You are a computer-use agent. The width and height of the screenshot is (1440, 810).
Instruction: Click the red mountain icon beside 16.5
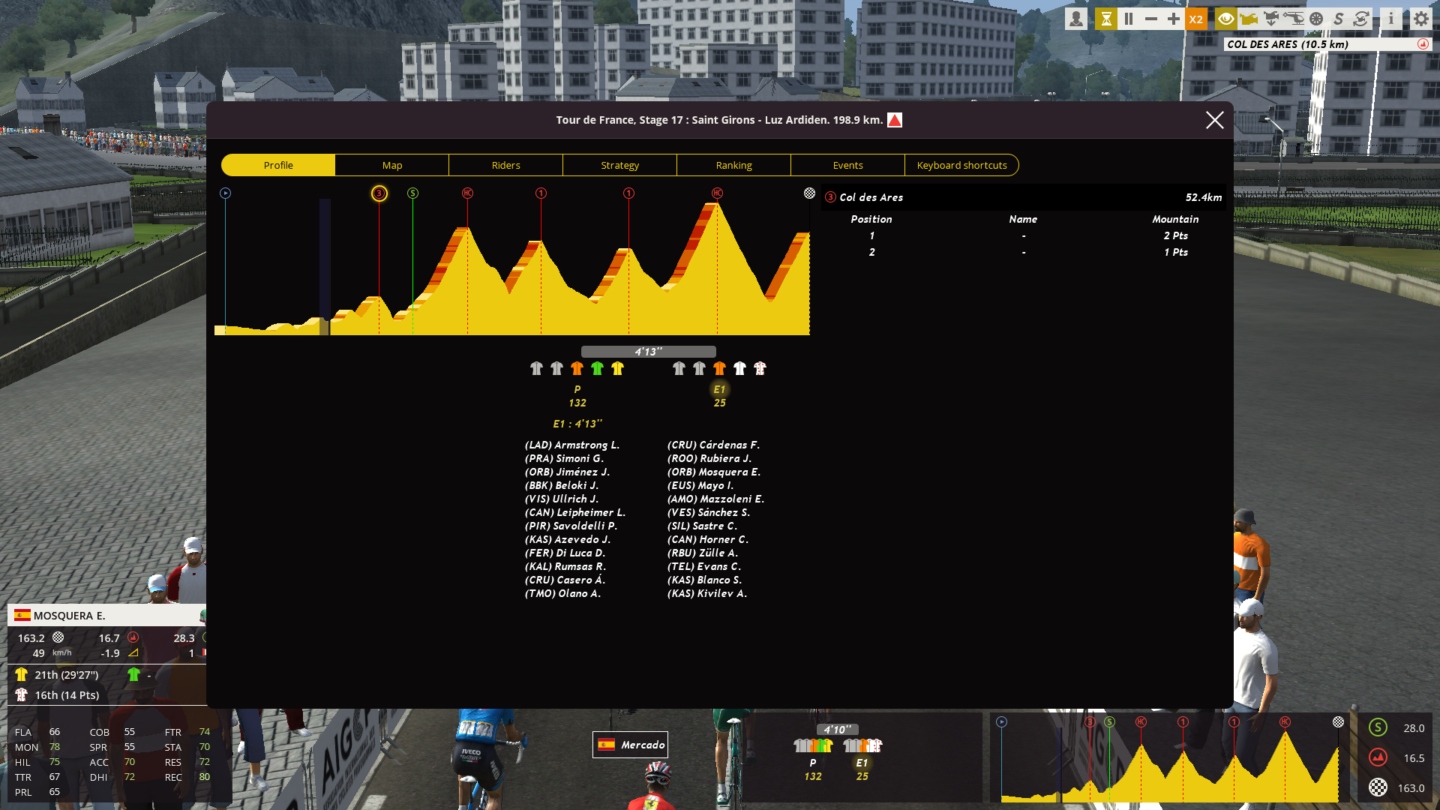coord(1378,757)
